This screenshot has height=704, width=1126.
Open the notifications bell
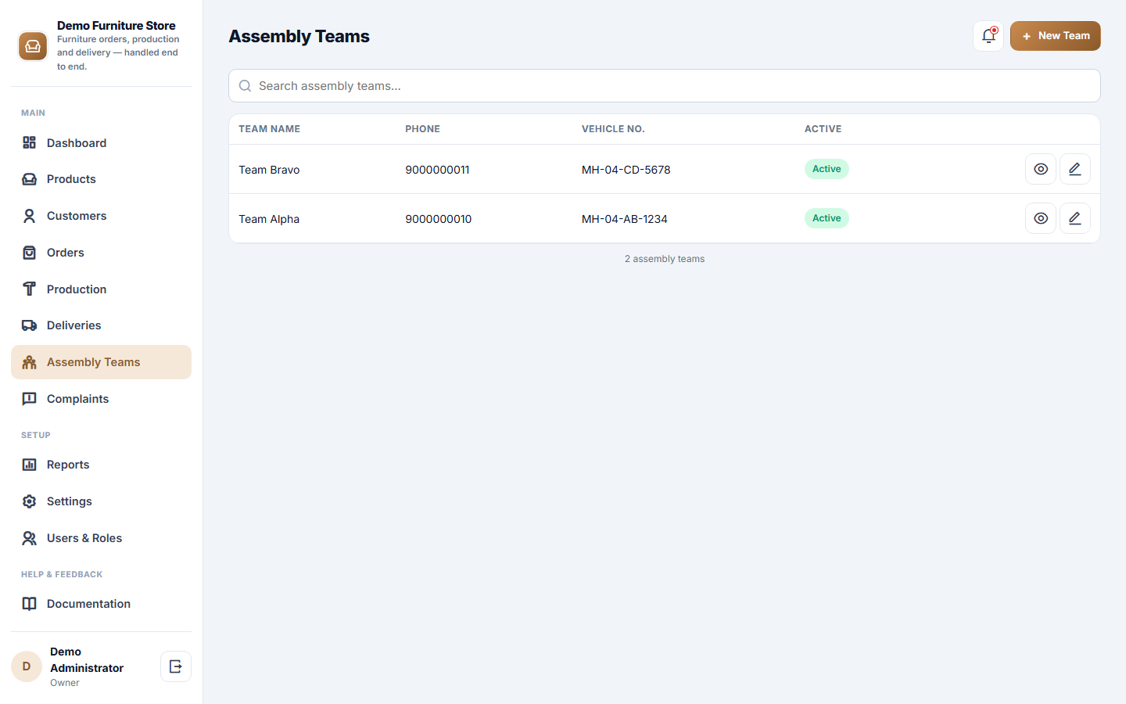[988, 36]
